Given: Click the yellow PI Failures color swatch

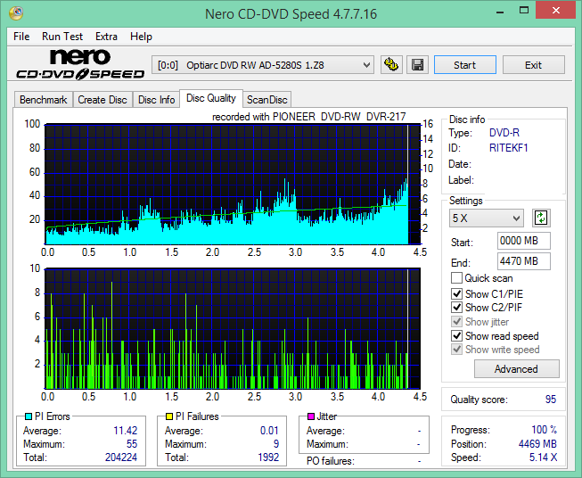Looking at the screenshot, I should tap(169, 416).
